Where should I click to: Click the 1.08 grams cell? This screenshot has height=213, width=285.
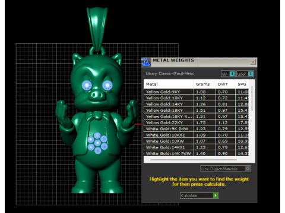tap(205, 92)
